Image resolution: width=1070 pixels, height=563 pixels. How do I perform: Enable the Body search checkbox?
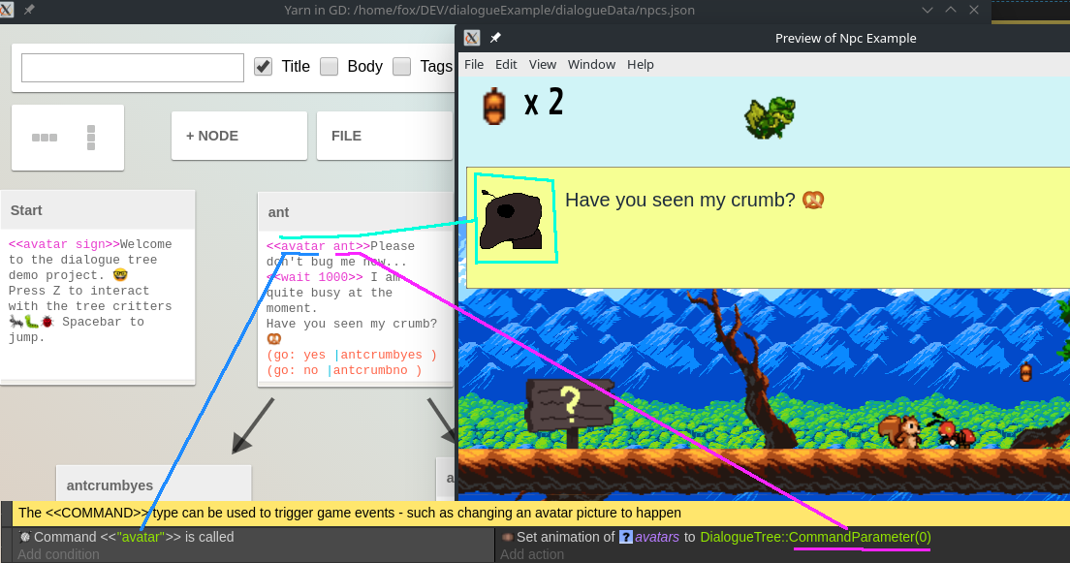point(330,67)
